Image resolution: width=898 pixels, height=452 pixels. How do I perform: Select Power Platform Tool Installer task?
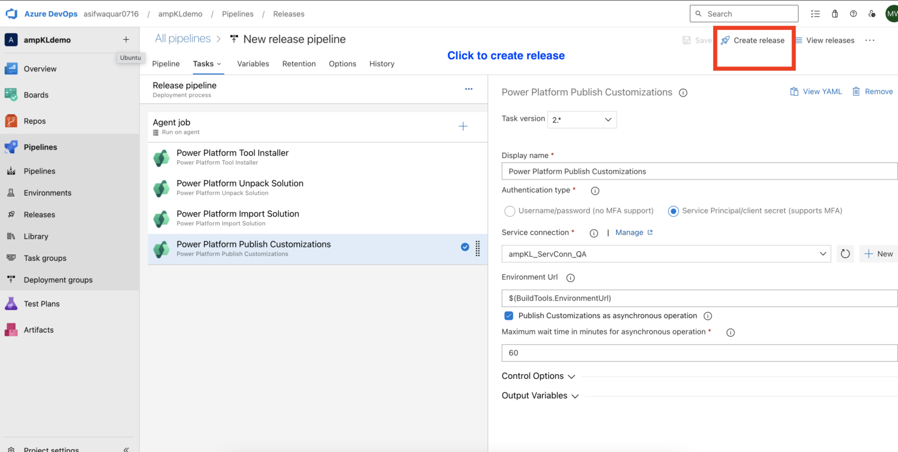click(x=317, y=158)
